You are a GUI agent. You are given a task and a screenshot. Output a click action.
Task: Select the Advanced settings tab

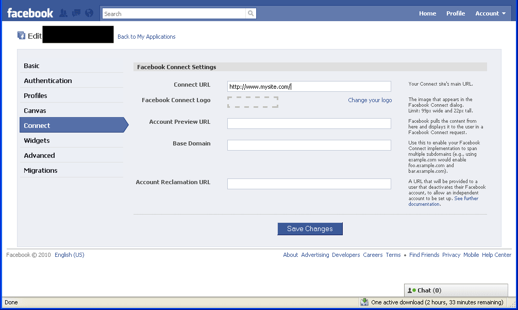tap(71, 155)
